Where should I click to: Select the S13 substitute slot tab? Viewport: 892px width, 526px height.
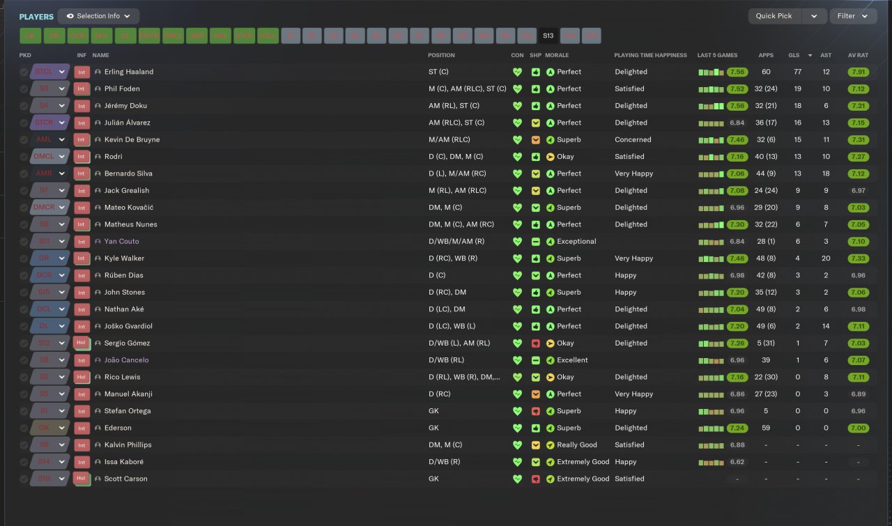[x=548, y=36]
